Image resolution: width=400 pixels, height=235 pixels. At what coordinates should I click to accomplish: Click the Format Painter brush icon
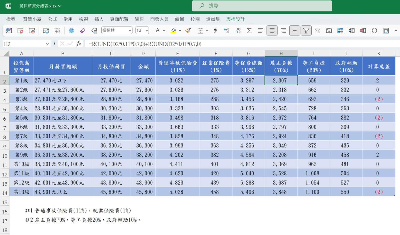(188, 31)
